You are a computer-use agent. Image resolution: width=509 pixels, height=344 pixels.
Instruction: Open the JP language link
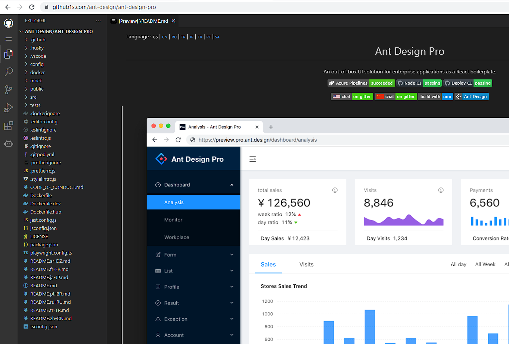click(x=191, y=37)
